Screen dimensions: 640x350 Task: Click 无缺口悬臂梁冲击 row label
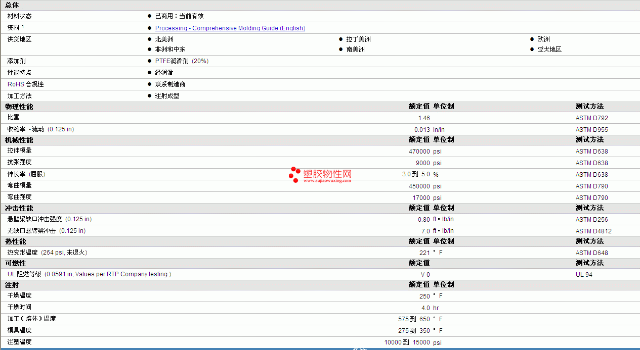coord(47,231)
